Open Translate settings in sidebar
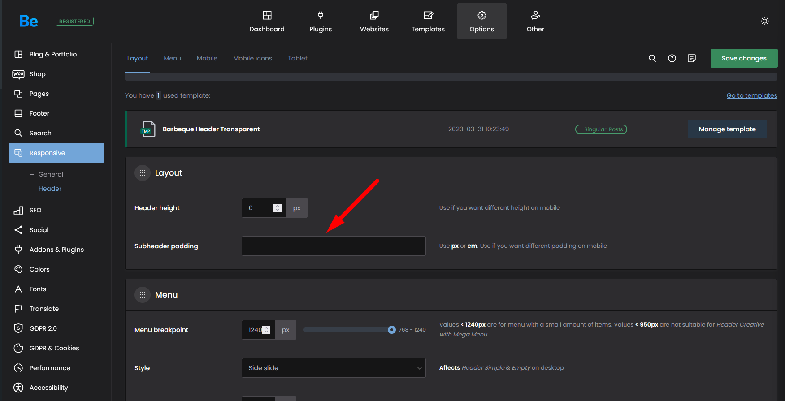 [x=56, y=309]
